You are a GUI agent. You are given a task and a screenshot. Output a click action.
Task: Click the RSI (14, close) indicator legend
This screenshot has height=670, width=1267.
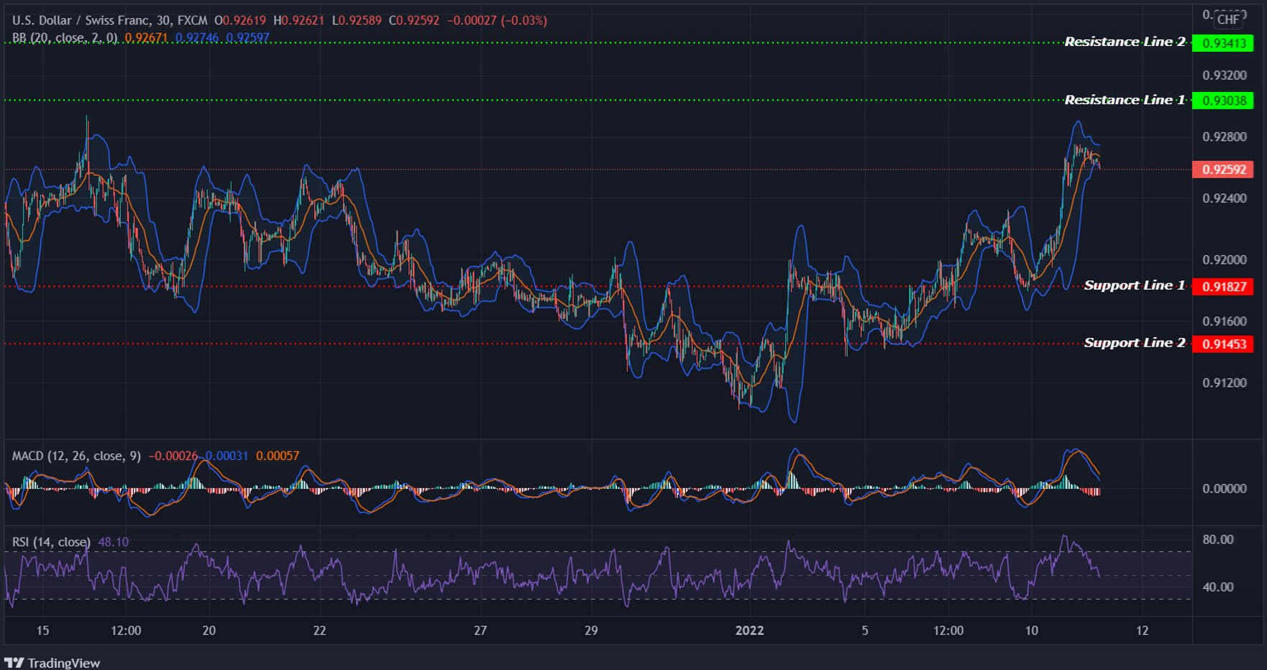coord(50,542)
